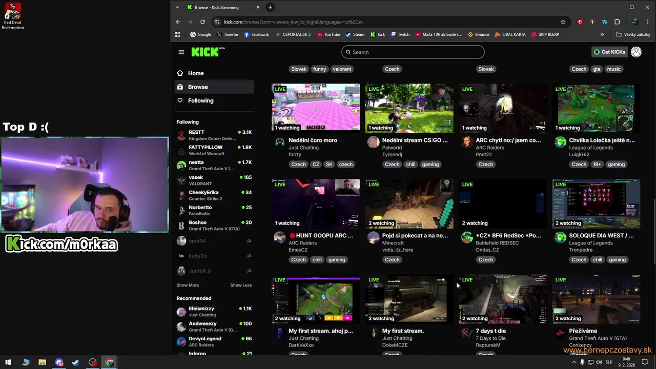The image size is (656, 369).
Task: Select the funny tag at the top
Action: 319,69
